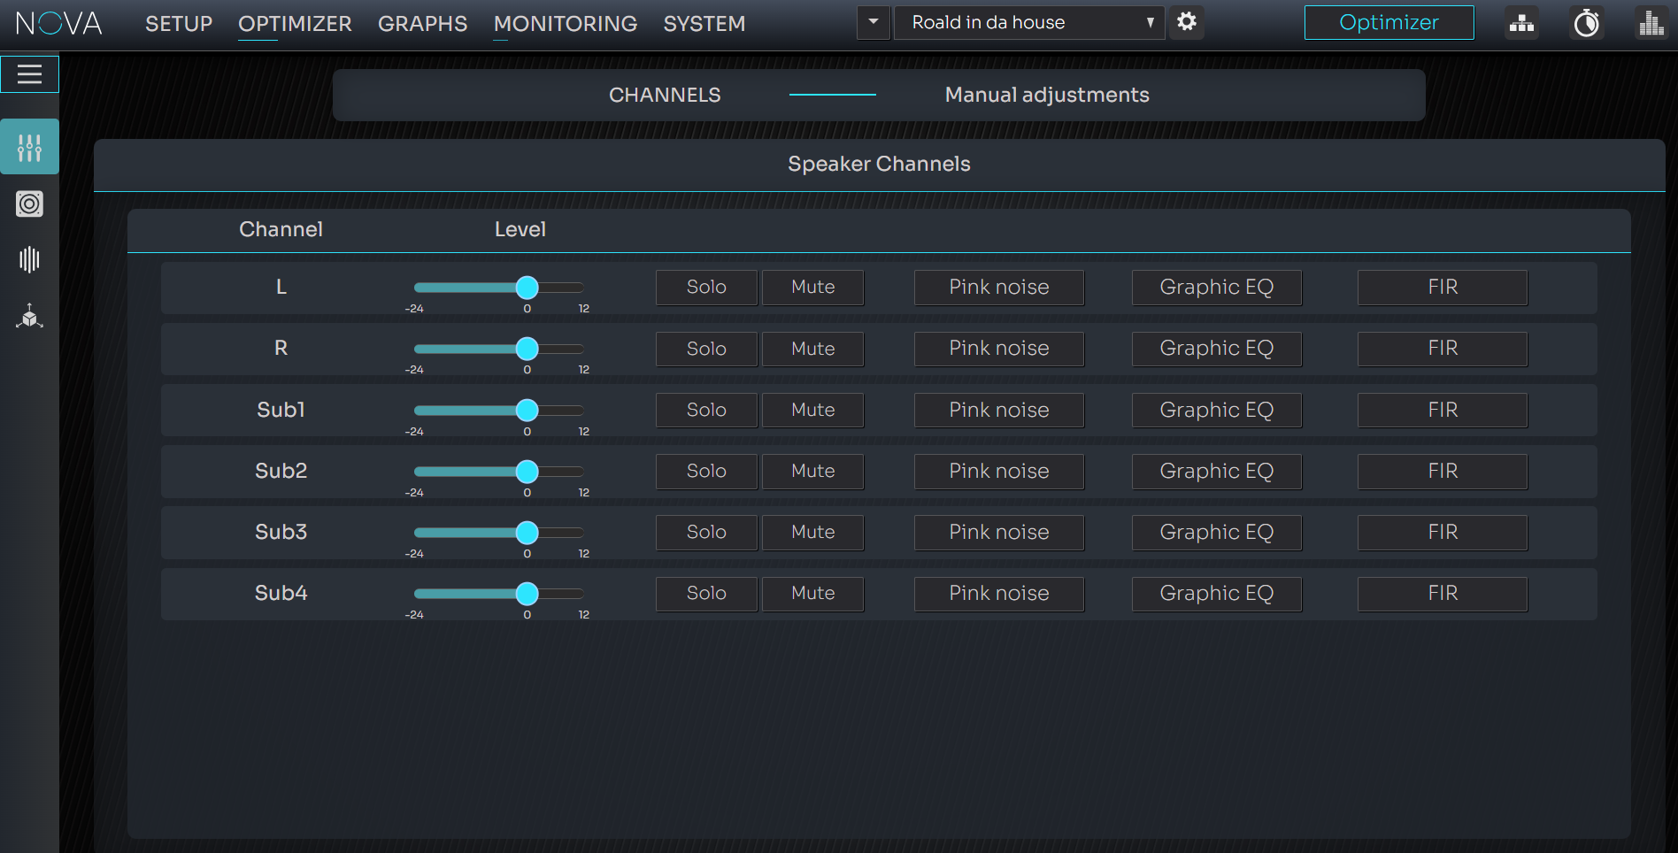
Task: Play Pink noise on Sub3 channel
Action: tap(999, 533)
